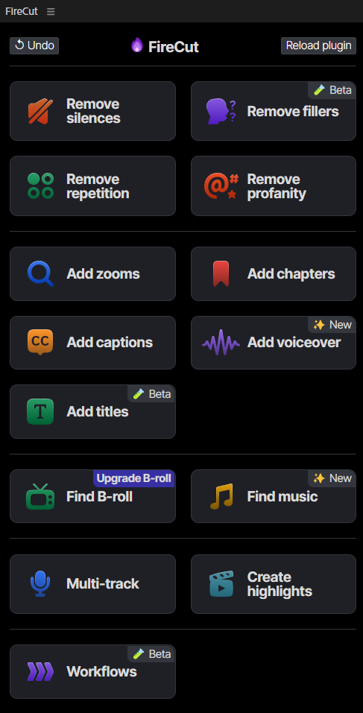Screen dimensions: 363x713
Task: Open the FireCut panel hamburger menu
Action: point(51,12)
